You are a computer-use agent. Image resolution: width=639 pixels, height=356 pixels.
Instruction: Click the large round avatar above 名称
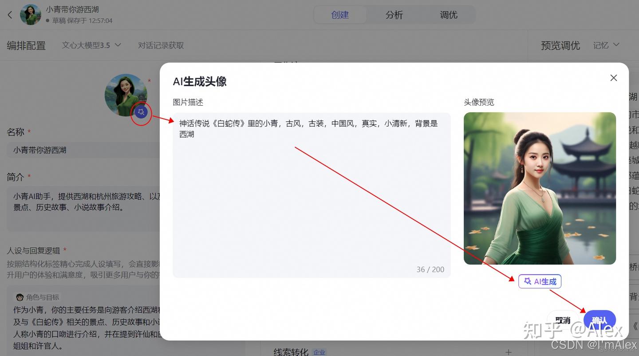pyautogui.click(x=126, y=95)
